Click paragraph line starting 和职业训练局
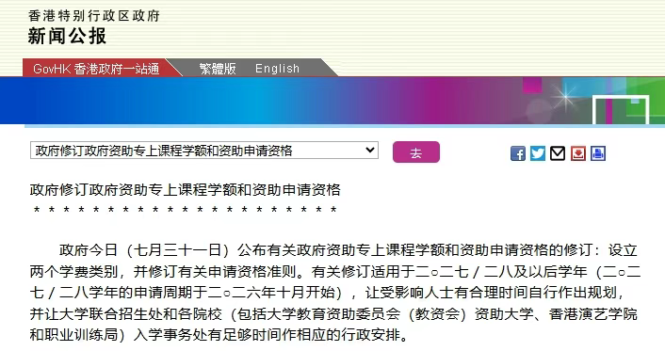665x351 pixels. [x=219, y=335]
